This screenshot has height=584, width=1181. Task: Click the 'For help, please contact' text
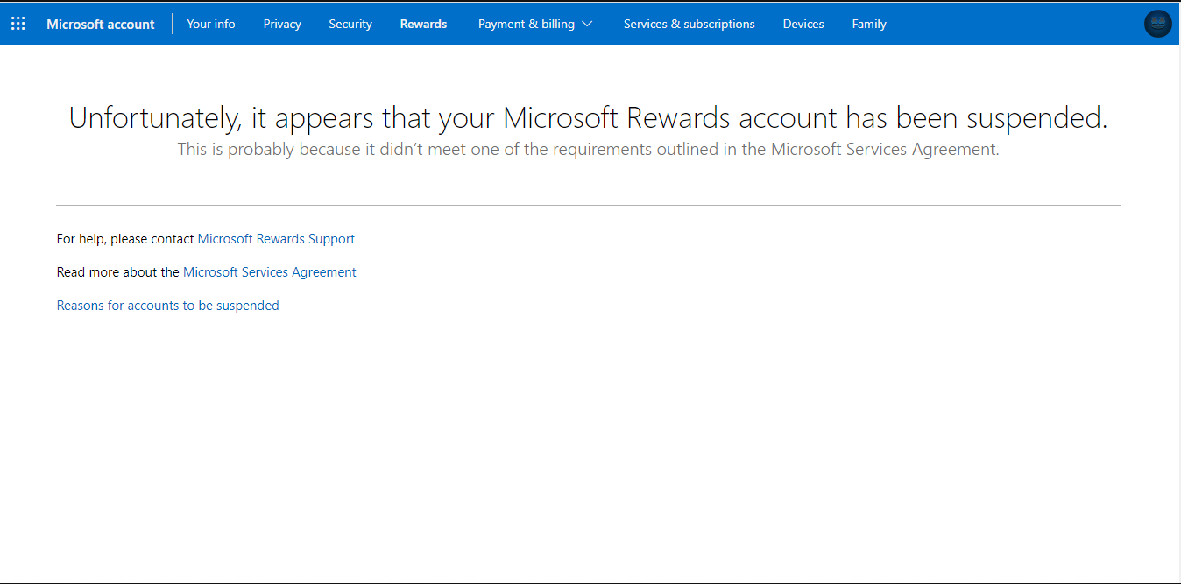click(125, 238)
